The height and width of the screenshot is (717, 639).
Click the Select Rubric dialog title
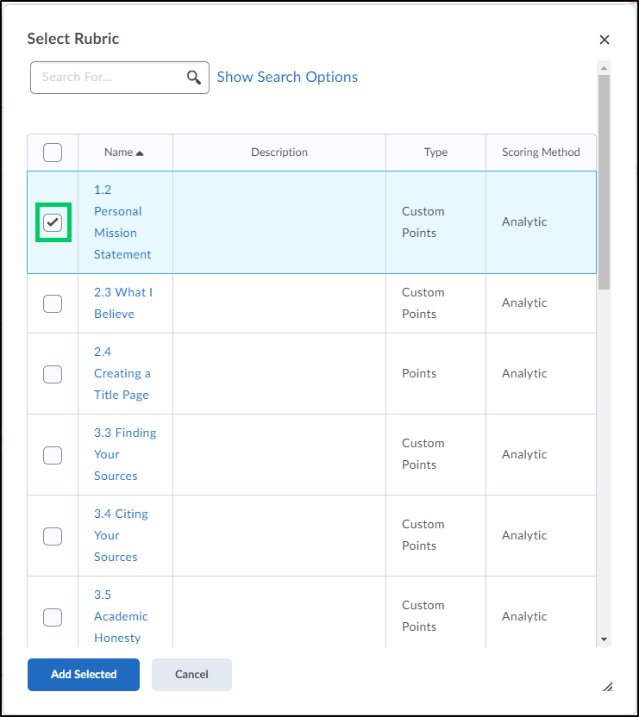(73, 39)
